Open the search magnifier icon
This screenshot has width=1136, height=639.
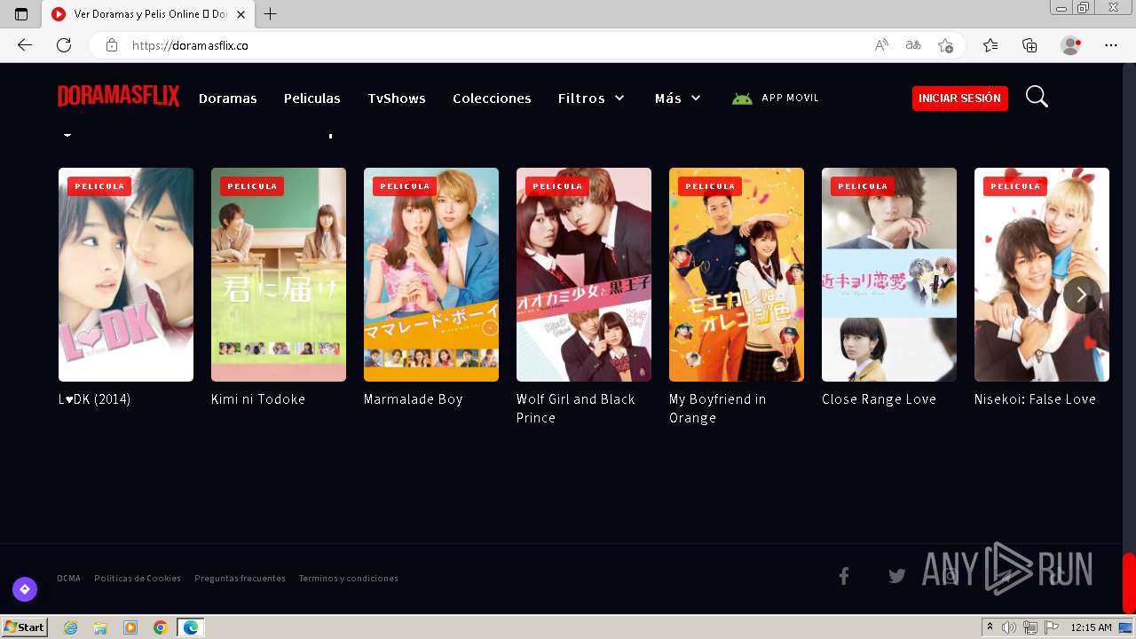point(1037,97)
